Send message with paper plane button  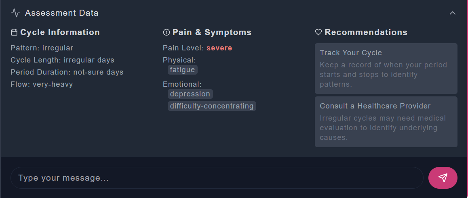443,178
